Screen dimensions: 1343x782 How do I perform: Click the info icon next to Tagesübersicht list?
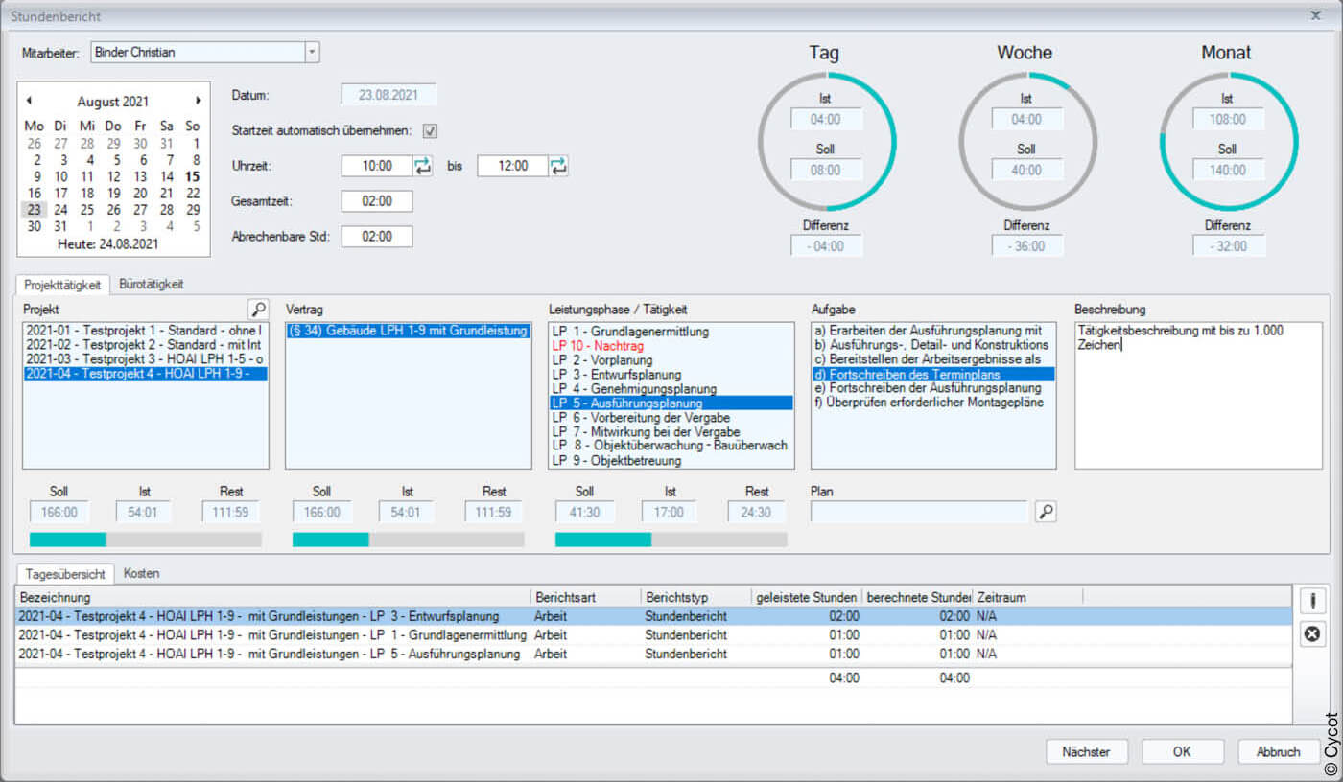click(x=1311, y=601)
